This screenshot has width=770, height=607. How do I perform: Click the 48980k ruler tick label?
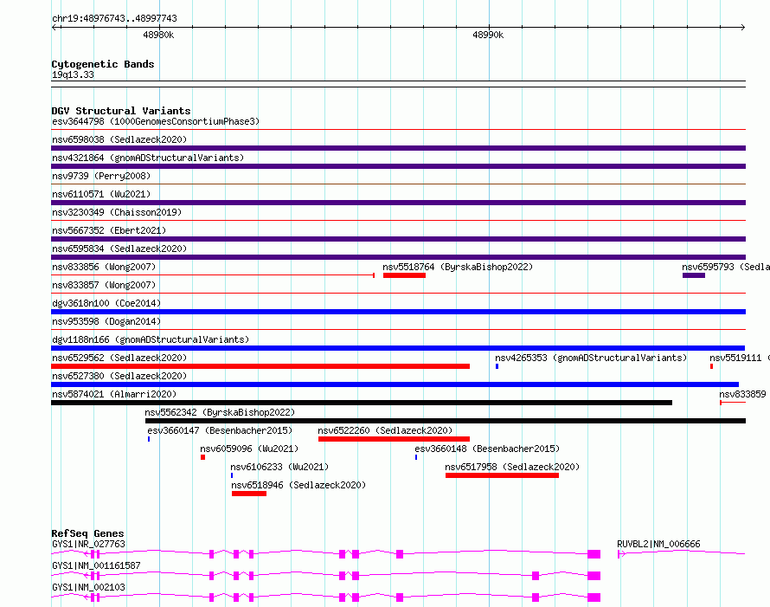(158, 35)
